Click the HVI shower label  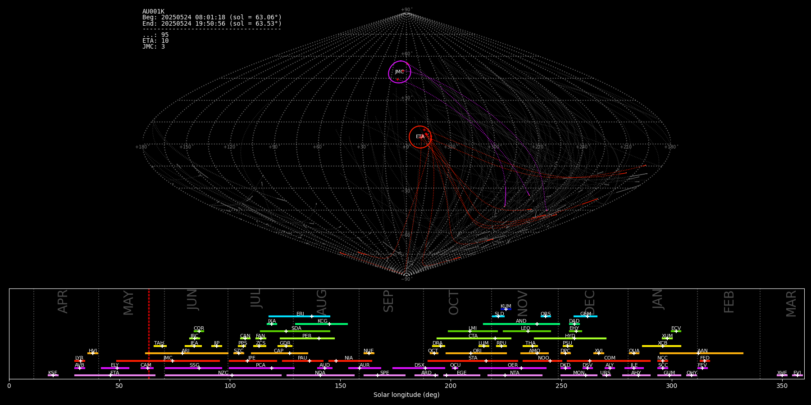tap(93, 351)
